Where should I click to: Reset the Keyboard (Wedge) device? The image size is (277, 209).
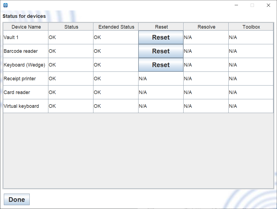tap(161, 65)
